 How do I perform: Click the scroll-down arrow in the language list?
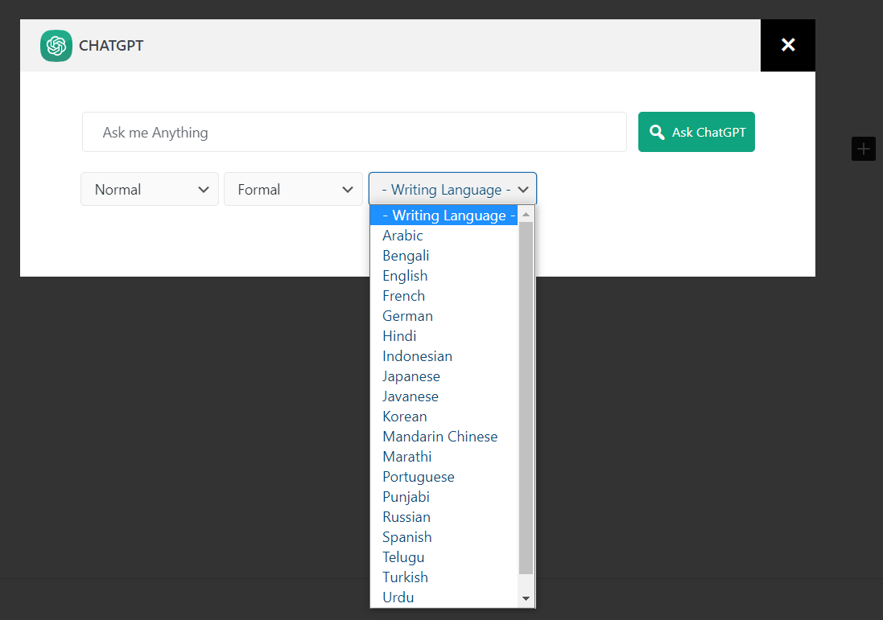pyautogui.click(x=526, y=598)
